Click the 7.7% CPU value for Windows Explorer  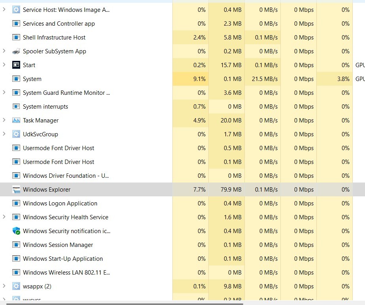click(199, 190)
